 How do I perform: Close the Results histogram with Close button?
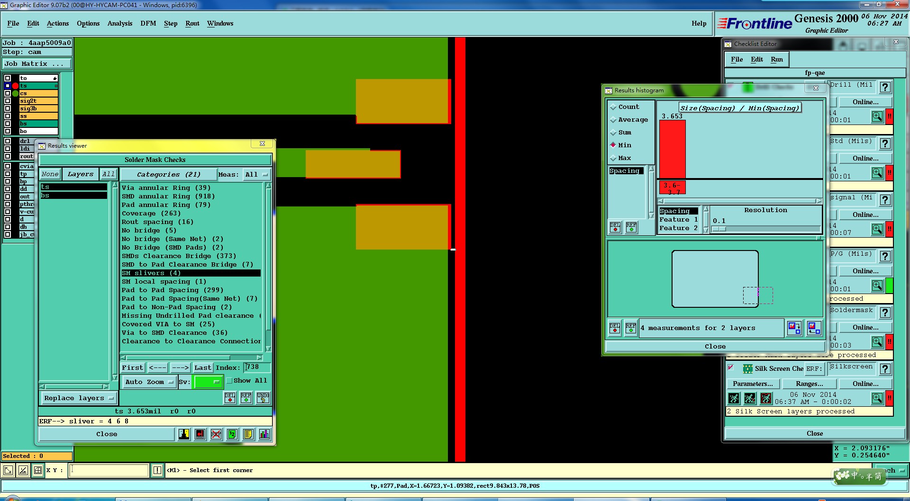point(715,347)
